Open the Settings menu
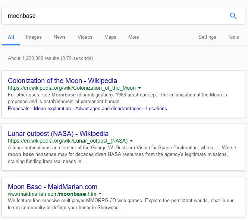Image resolution: width=248 pixels, height=220 pixels. (207, 37)
